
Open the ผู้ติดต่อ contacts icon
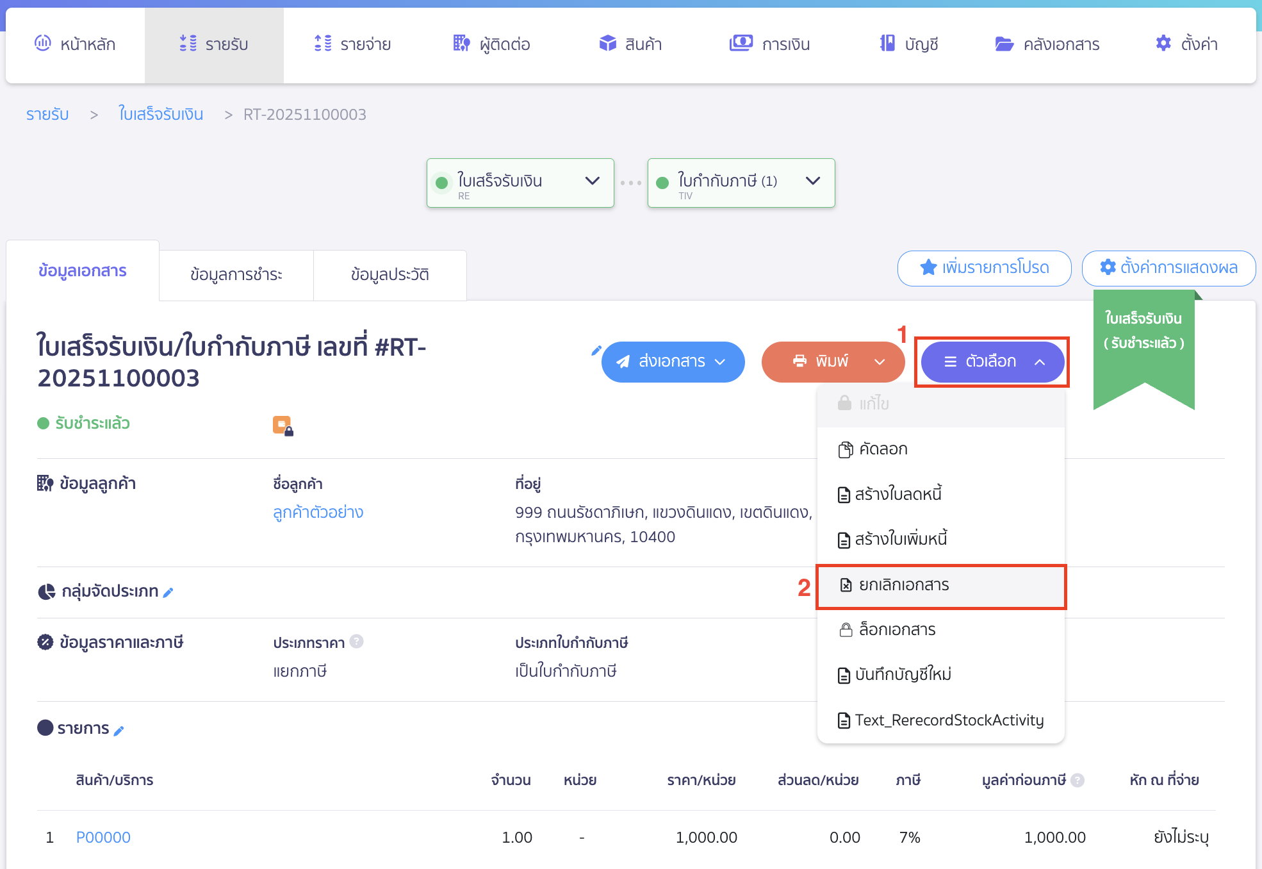click(x=461, y=44)
